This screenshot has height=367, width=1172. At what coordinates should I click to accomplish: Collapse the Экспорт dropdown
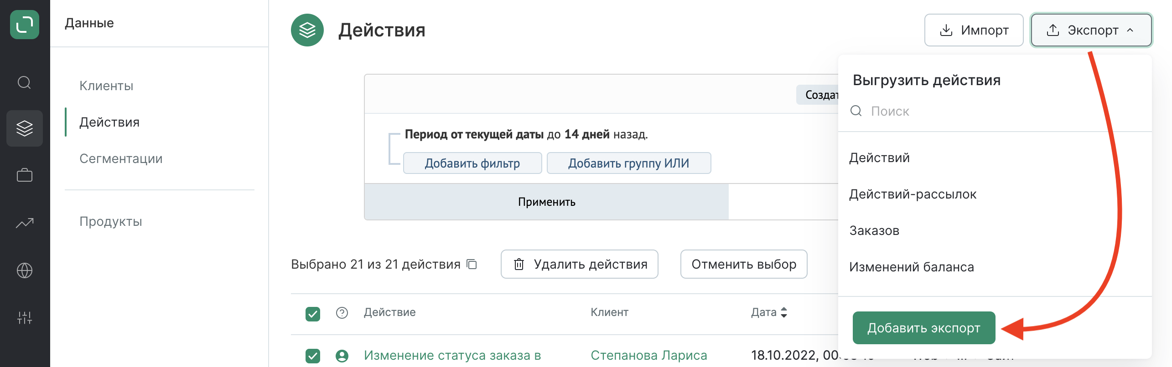click(1092, 30)
